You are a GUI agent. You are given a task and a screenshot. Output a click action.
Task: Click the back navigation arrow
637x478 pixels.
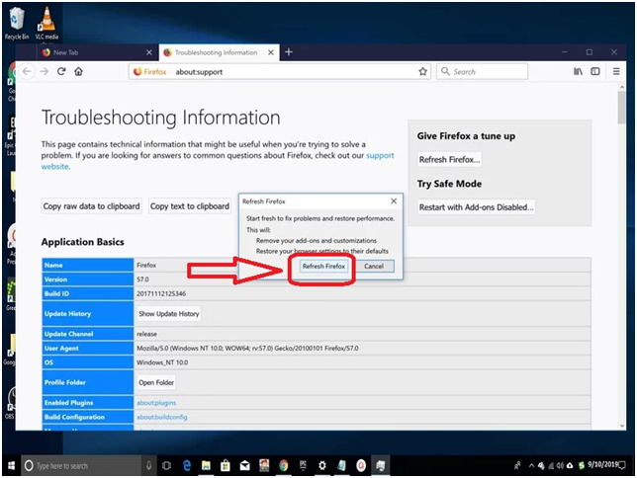tap(27, 71)
